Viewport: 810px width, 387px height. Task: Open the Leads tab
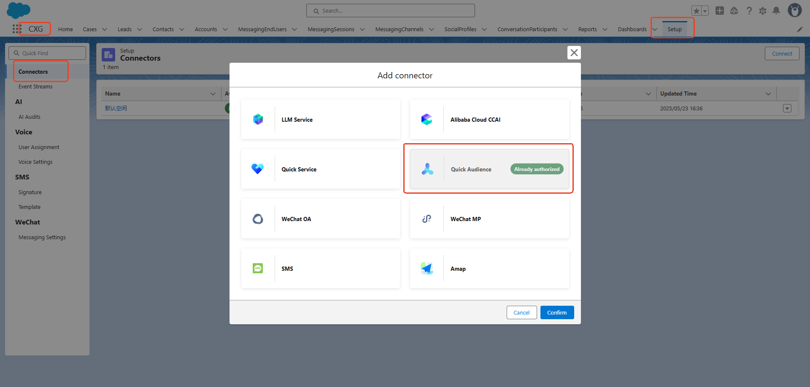(x=124, y=29)
